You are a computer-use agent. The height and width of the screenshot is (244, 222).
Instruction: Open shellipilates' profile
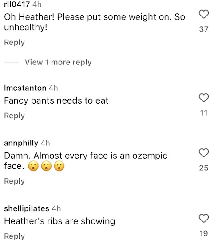coord(27,208)
